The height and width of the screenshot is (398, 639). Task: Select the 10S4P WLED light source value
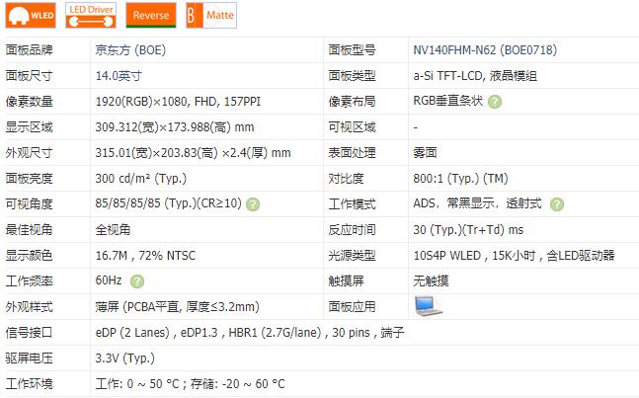514,256
